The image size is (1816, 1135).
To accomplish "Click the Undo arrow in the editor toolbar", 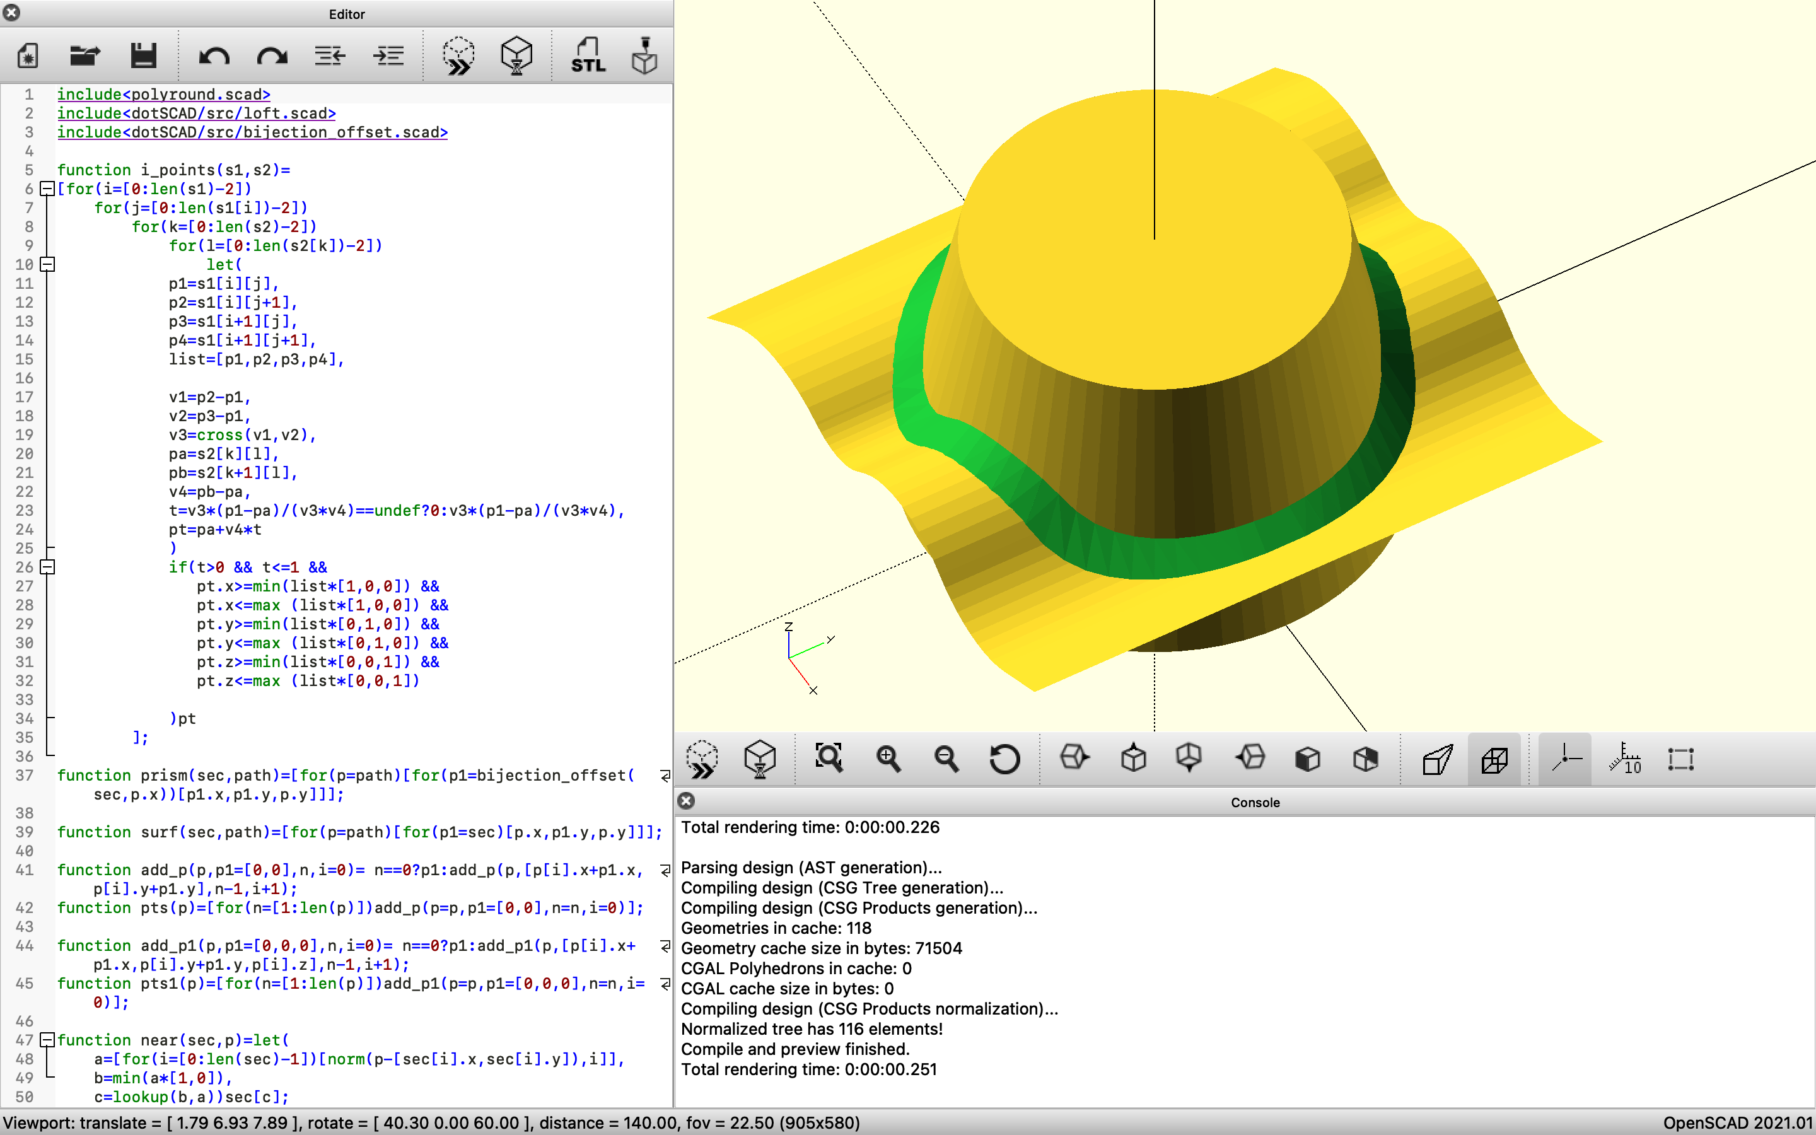I will pyautogui.click(x=214, y=55).
